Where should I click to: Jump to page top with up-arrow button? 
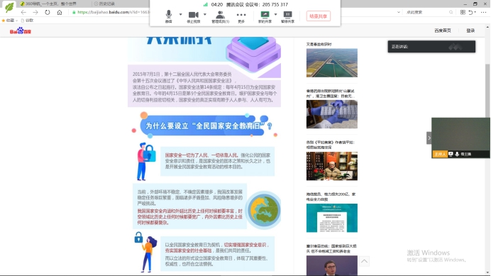tap(364, 261)
